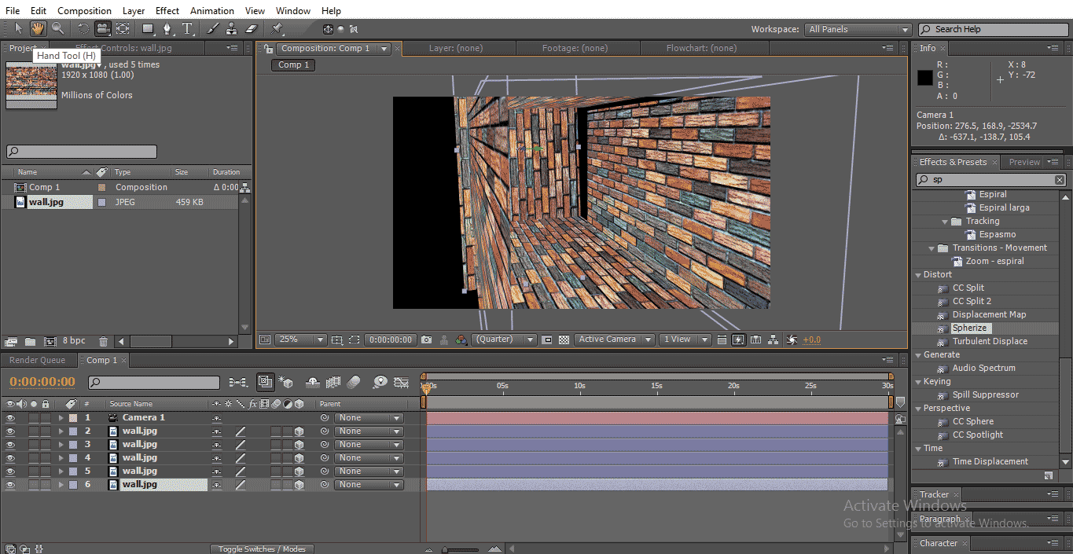Select the Pen tool
The height and width of the screenshot is (554, 1073).
(x=167, y=29)
